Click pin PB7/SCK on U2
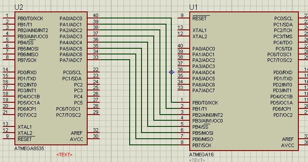The image size is (308, 162). [27, 60]
